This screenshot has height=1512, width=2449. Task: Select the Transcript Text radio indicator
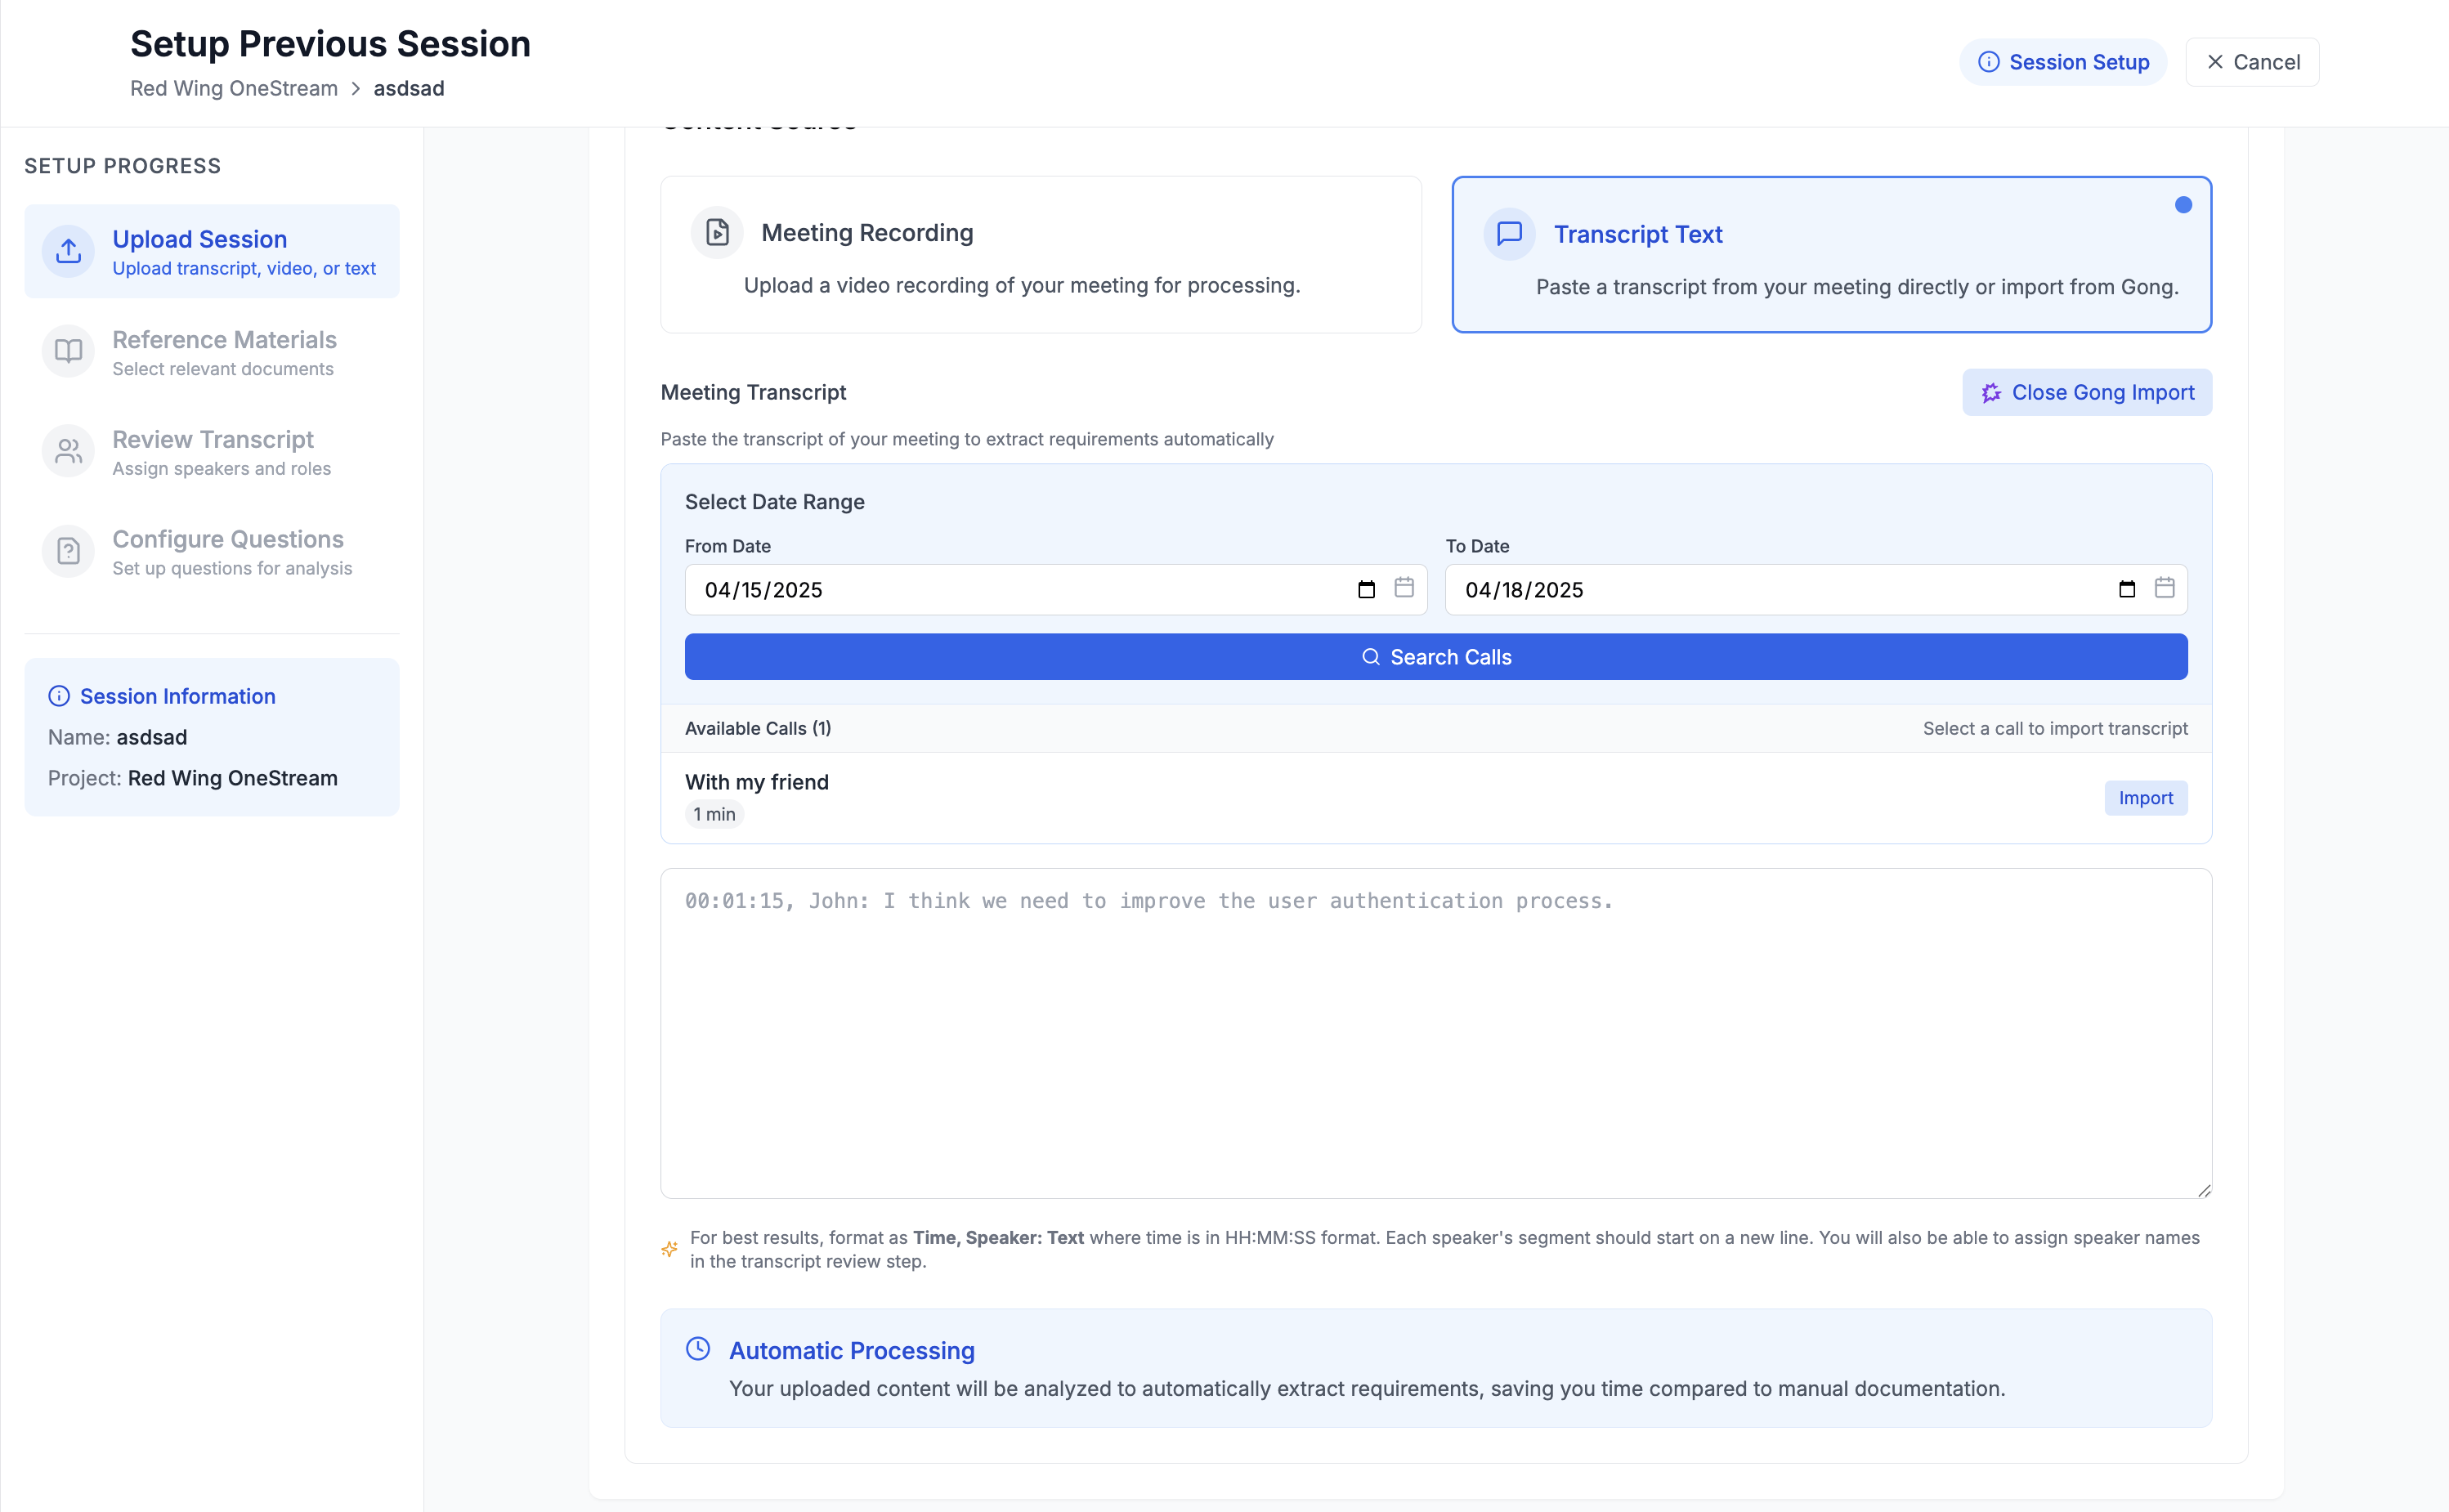point(2183,205)
